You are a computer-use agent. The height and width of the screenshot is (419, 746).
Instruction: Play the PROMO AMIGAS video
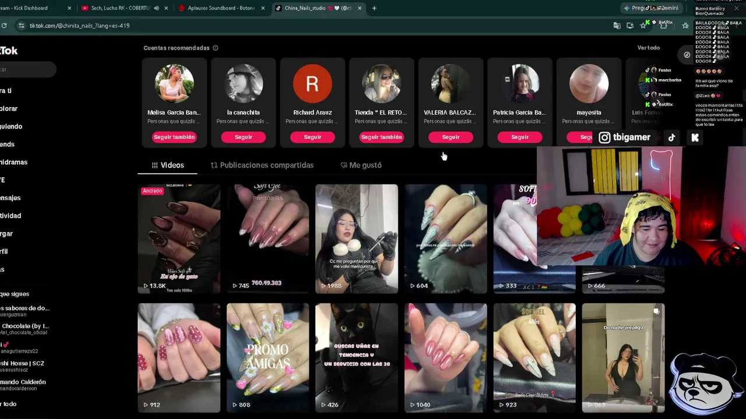(268, 358)
